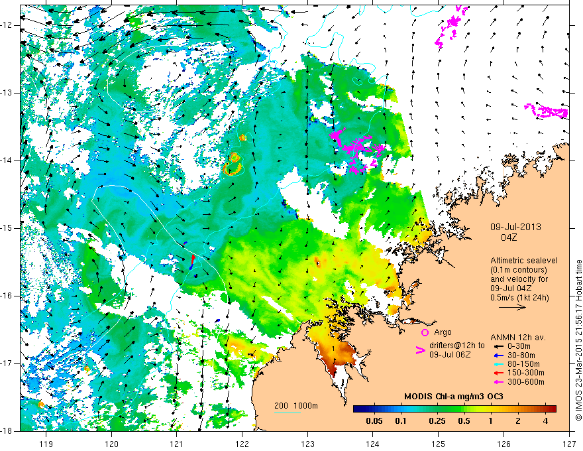Click the date label 09-Jul-2013
Viewport: 583px width, 451px height.
click(x=515, y=227)
